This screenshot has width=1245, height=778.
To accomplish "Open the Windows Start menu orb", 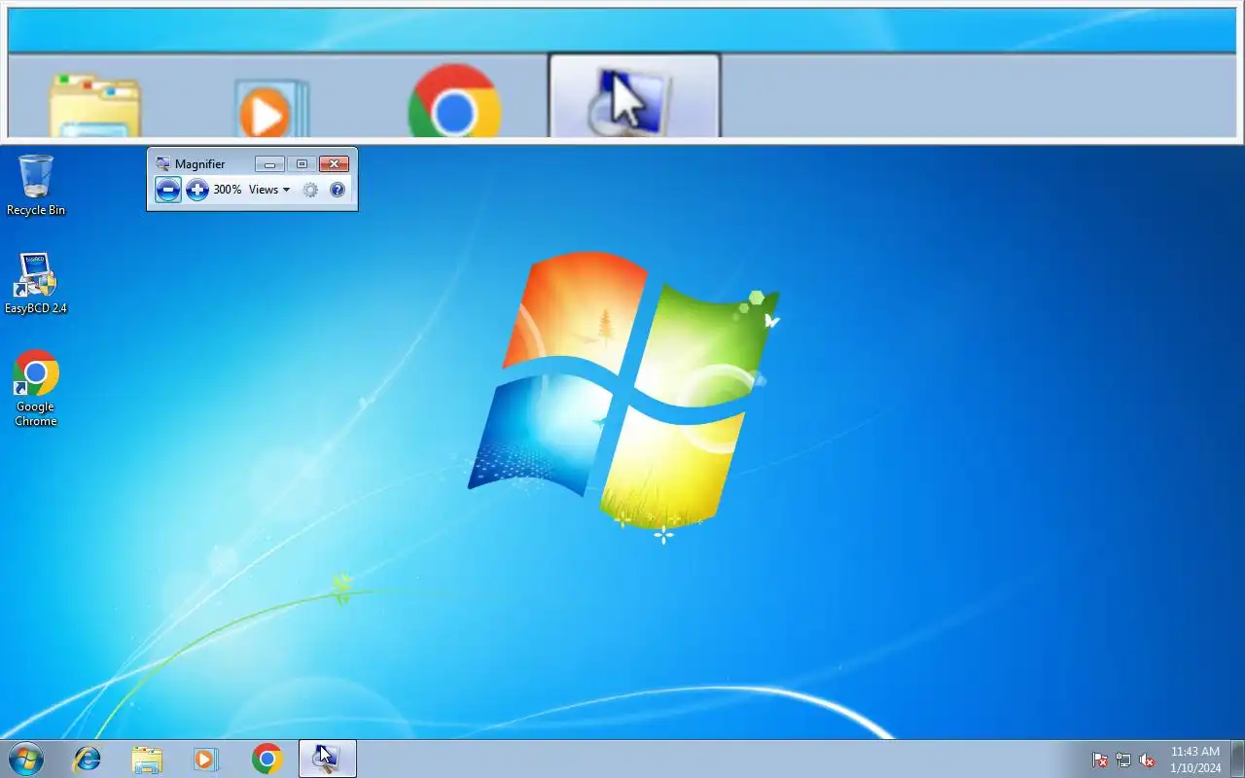I will tap(25, 759).
